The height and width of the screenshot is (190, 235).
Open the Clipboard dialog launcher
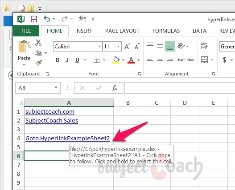48,74
